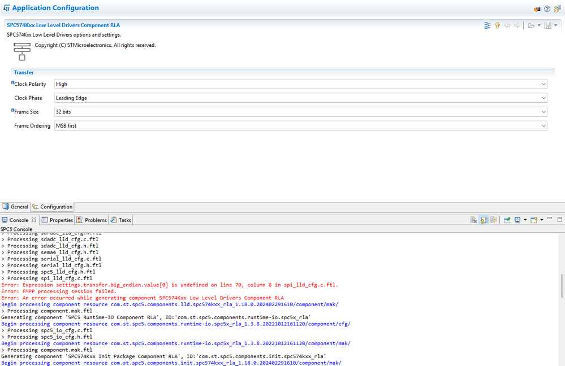Click the SPC574Kxx Low Level Drivers Component RLA title
Image resolution: width=565 pixels, height=366 pixels.
[x=63, y=25]
